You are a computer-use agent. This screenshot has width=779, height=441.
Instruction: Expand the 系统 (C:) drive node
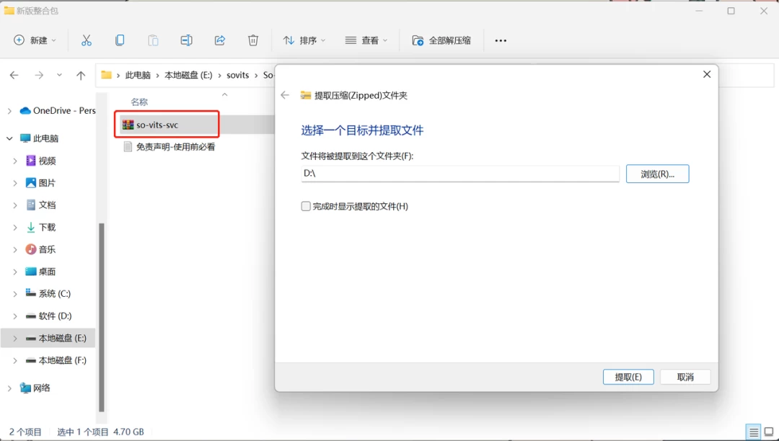(15, 294)
